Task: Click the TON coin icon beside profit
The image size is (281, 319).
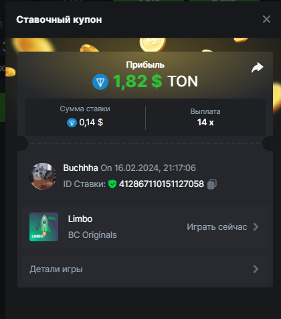Action: 100,82
